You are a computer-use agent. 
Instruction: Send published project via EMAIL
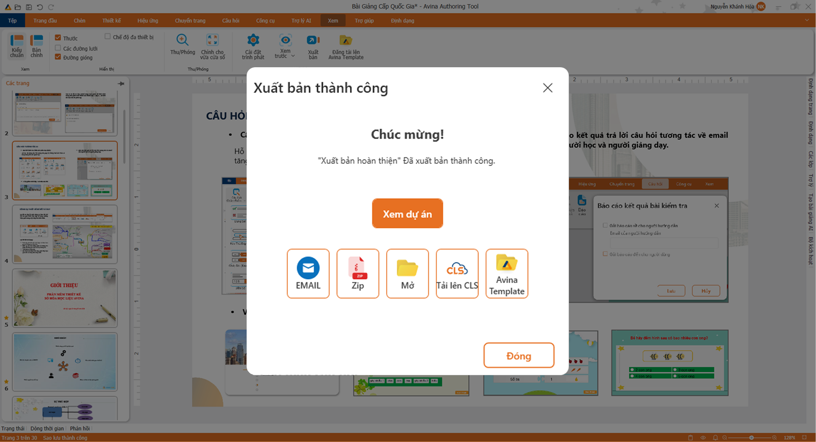pyautogui.click(x=308, y=274)
